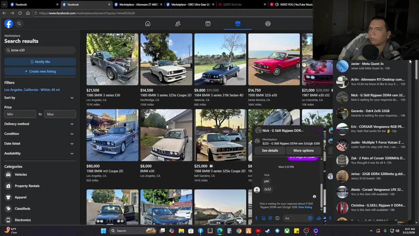The height and width of the screenshot is (236, 419).
Task: Minimize the Nick chat window
Action: pos(313,130)
